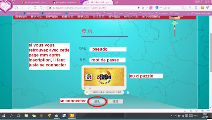The height and width of the screenshot is (120, 212).
Task: Open the bookmarks book icon
Action: pyautogui.click(x=17, y=13)
